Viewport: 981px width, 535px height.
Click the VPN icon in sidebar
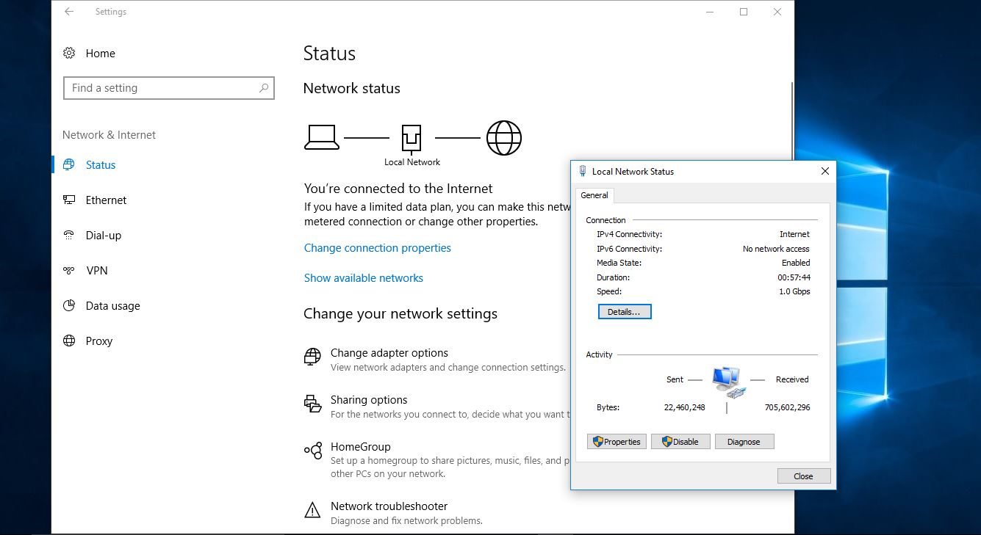point(70,270)
